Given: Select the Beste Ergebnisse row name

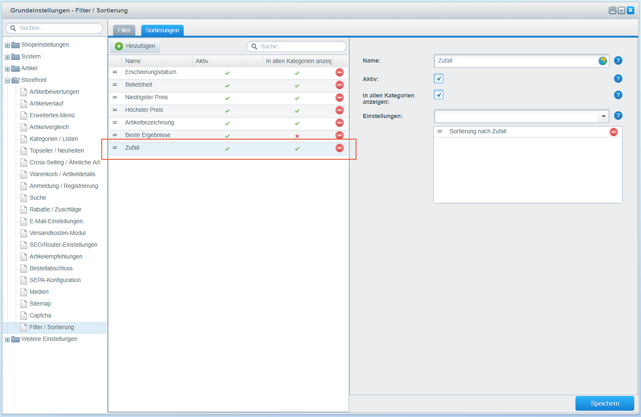Looking at the screenshot, I should (x=148, y=135).
